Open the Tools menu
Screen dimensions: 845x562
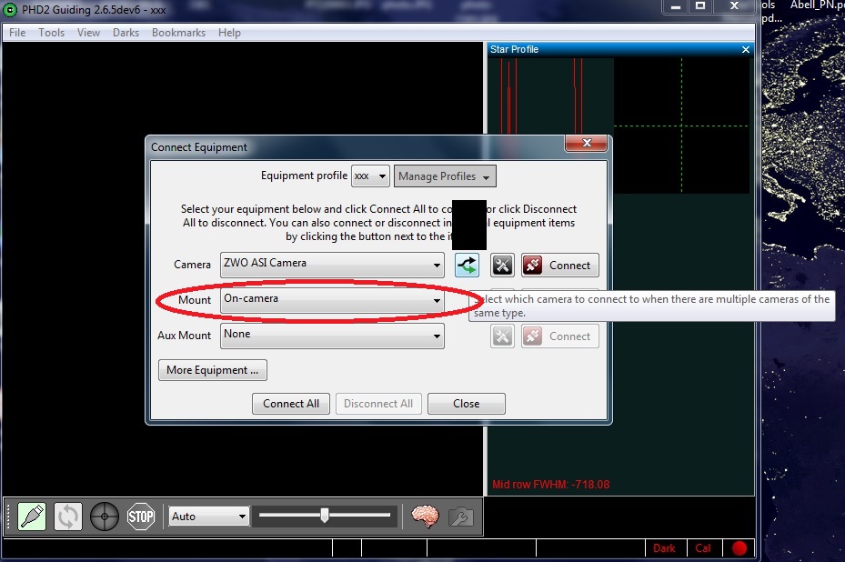51,33
